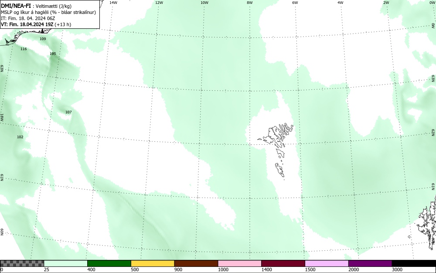This screenshot has height=273, width=436.
Task: Click the "60N" latitude label
Action: (2, 232)
